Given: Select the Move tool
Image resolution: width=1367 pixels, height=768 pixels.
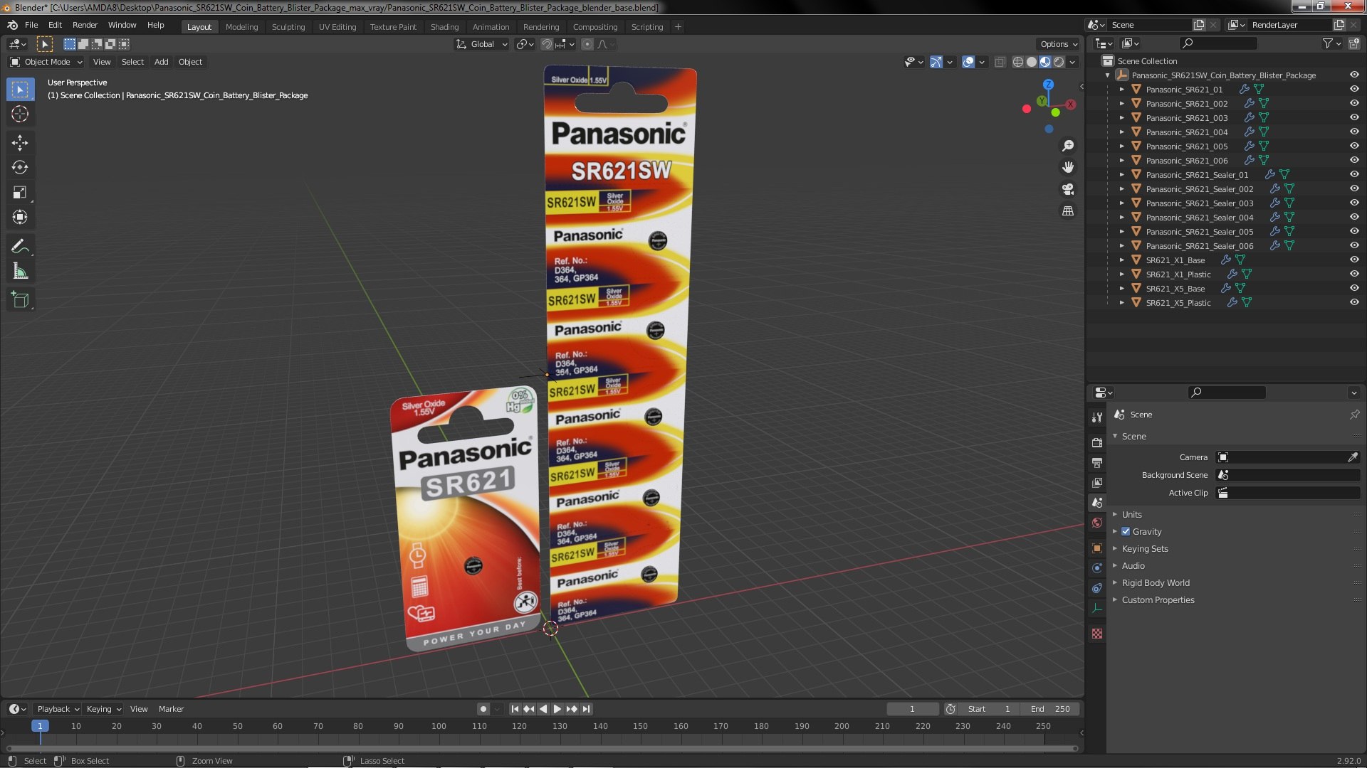Looking at the screenshot, I should (x=20, y=143).
